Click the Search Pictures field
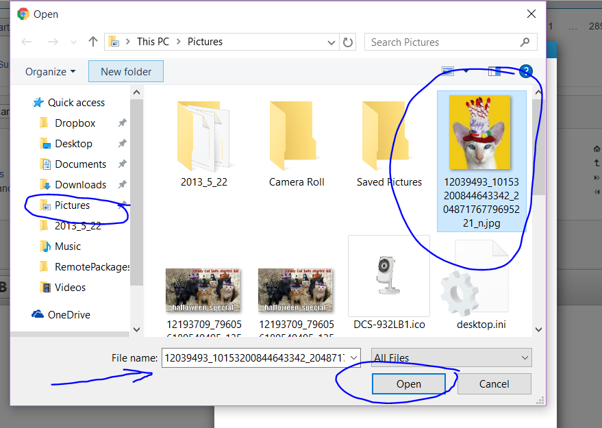This screenshot has height=428, width=602. coord(443,42)
